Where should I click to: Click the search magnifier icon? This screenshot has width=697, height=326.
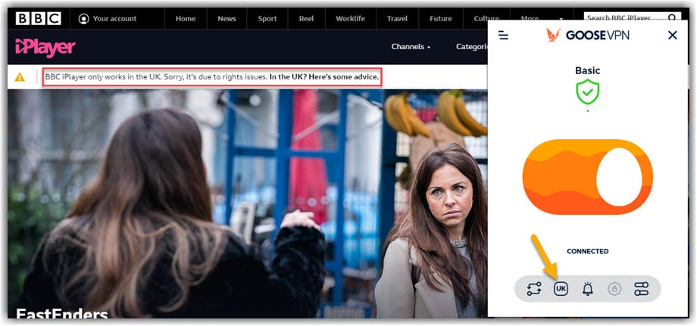tap(673, 17)
